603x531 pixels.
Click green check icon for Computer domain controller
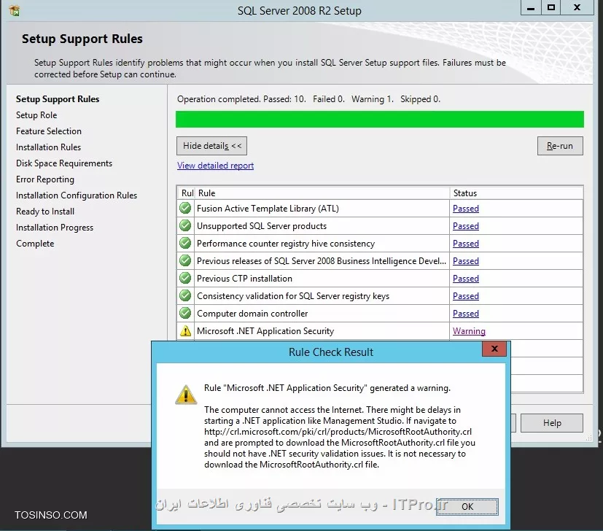pyautogui.click(x=185, y=313)
